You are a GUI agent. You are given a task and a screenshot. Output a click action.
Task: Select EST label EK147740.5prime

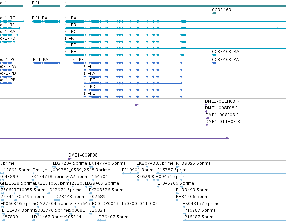[107, 163]
